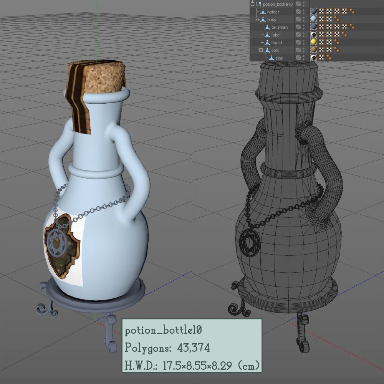Select the Phong tag on the cork row

[337, 50]
